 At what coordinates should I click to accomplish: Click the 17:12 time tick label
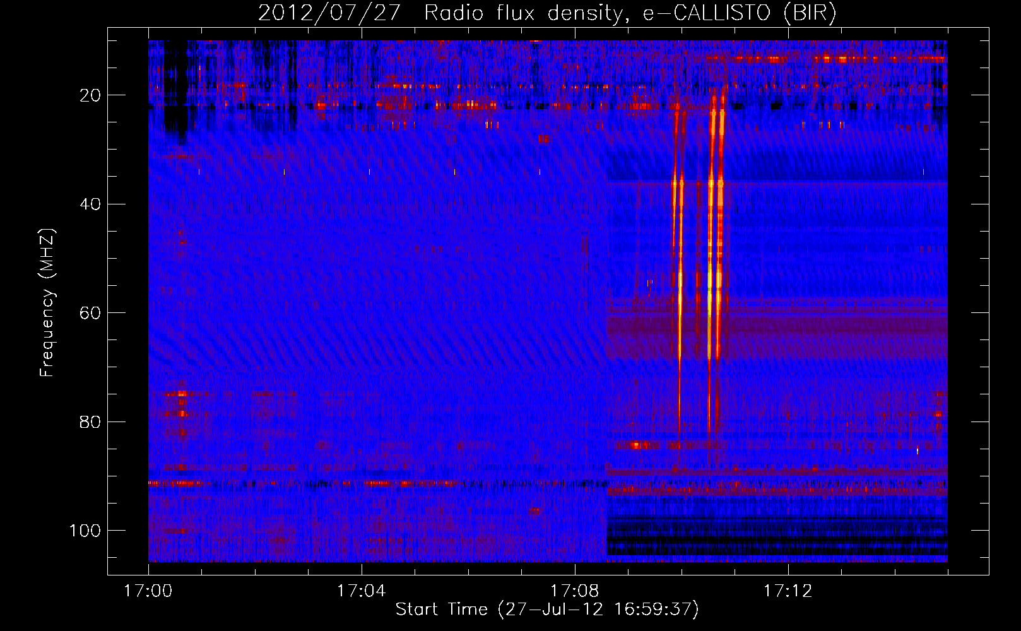coord(788,591)
